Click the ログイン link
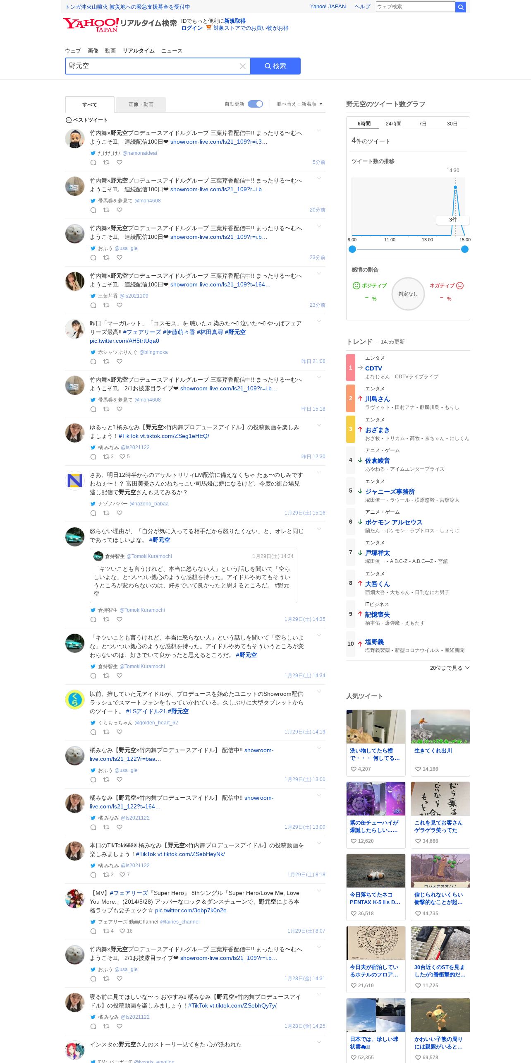Screen dimensions: 531x1063 coord(192,28)
